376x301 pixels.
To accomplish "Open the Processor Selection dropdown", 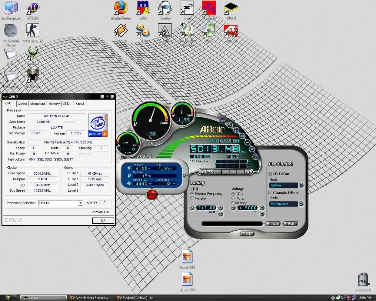I will point(80,203).
